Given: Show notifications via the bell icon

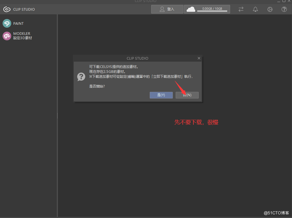Looking at the screenshot, I should 255,9.
